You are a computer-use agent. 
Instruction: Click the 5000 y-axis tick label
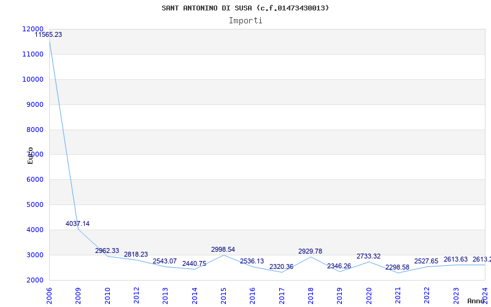pyautogui.click(x=34, y=204)
